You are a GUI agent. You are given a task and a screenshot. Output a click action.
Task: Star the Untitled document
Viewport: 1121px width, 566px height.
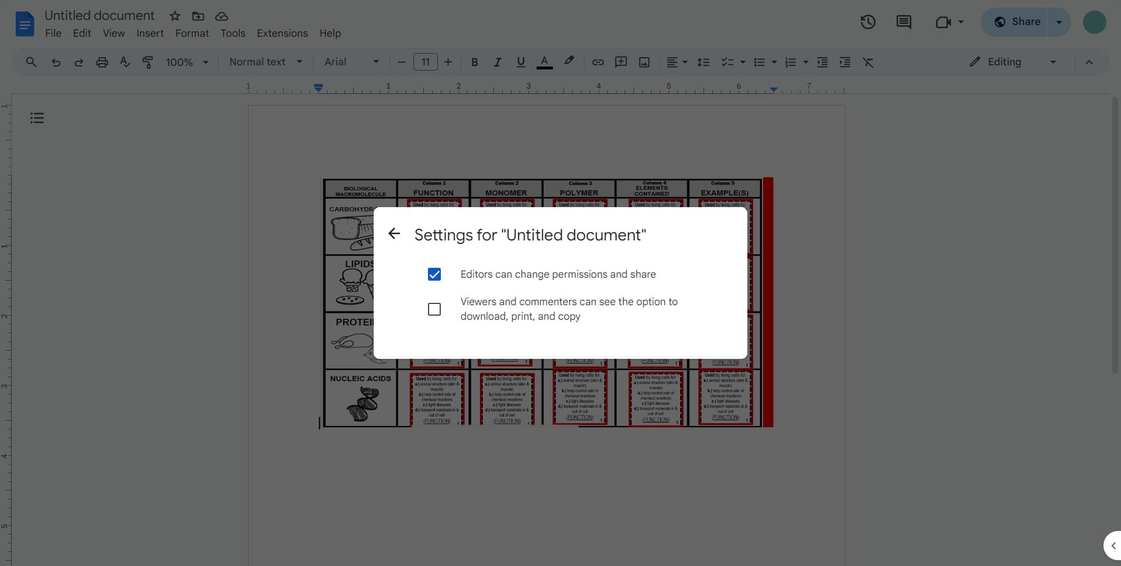174,16
